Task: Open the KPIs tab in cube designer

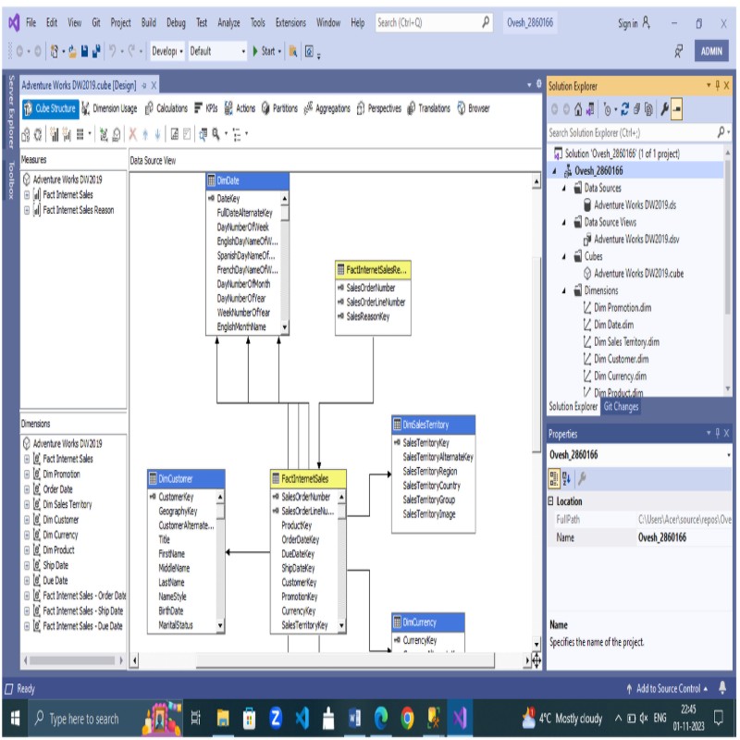Action: [x=213, y=108]
